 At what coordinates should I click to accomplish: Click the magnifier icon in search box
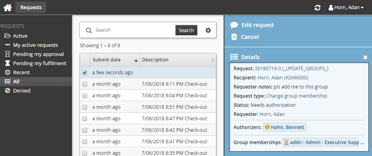(89, 30)
